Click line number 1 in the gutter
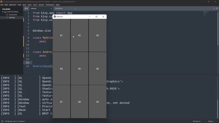Screen dimensions: 219x123 click(28, 13)
